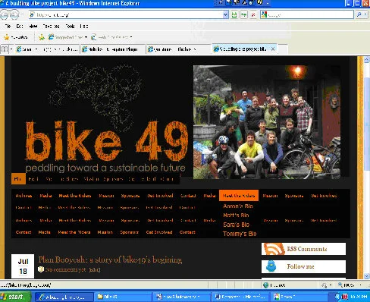This screenshot has width=370, height=302.
Task: Open the fourth taskbar document window
Action: [240, 297]
